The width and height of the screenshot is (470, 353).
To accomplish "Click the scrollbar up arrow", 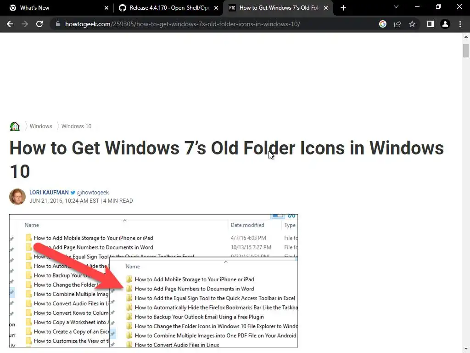I will (x=466, y=37).
